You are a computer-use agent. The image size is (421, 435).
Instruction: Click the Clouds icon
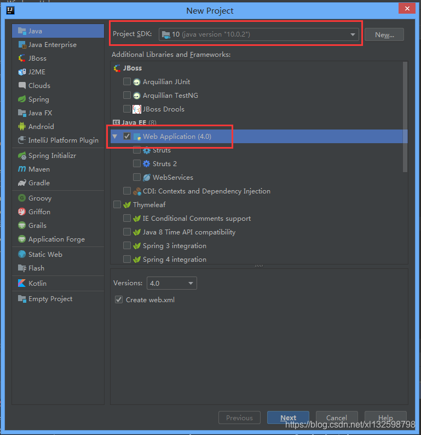22,85
